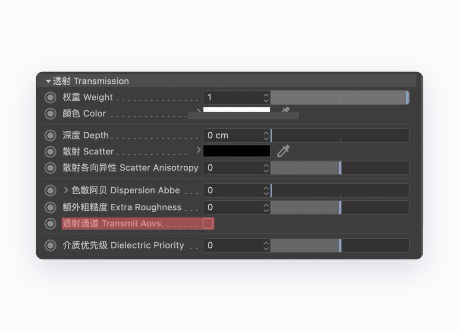The width and height of the screenshot is (459, 331).
Task: Toggle the animation dot beside Dispersion Abbe
Action: click(x=50, y=190)
